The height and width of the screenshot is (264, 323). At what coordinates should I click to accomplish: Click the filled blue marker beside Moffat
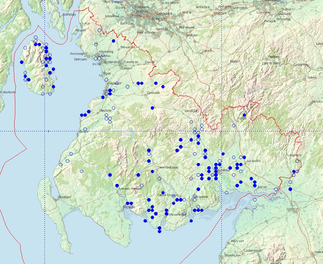click(244, 115)
